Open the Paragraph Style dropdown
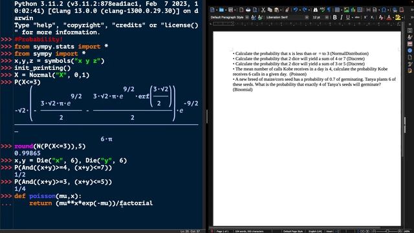 247,17
